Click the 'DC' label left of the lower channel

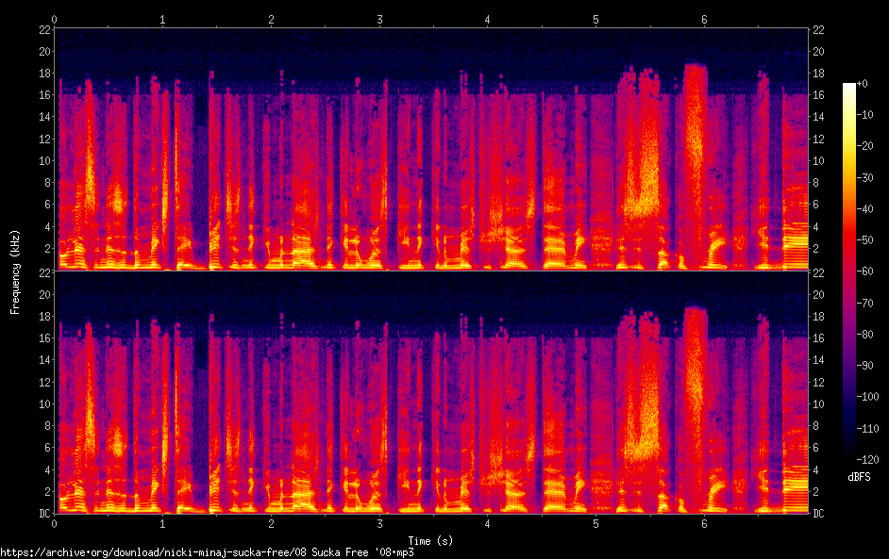coord(43,513)
